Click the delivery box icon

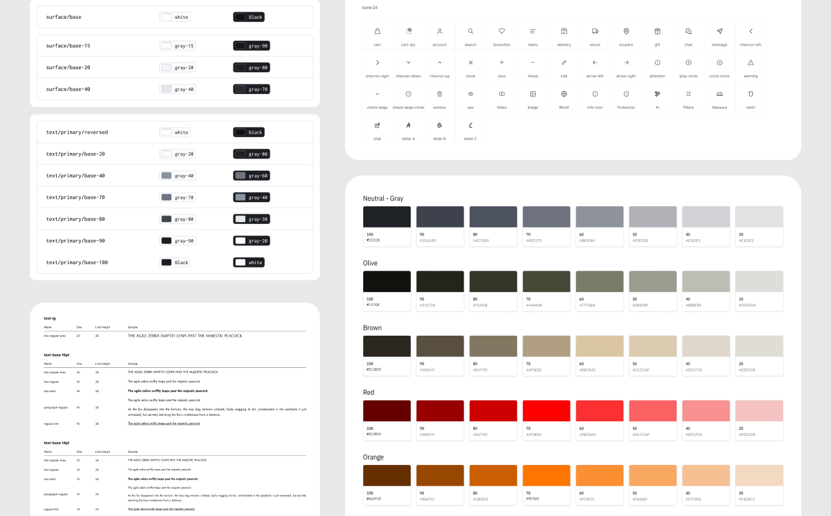(564, 31)
